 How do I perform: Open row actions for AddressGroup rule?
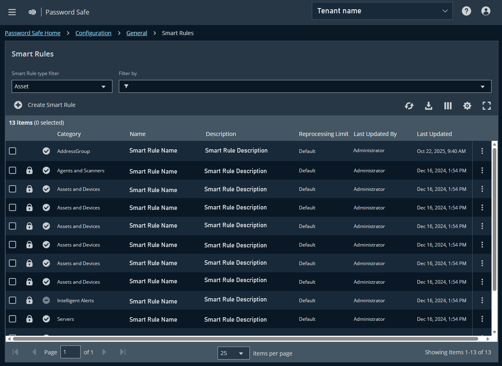(482, 151)
